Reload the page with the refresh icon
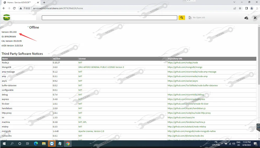The height and width of the screenshot is (148, 260). [14, 8]
